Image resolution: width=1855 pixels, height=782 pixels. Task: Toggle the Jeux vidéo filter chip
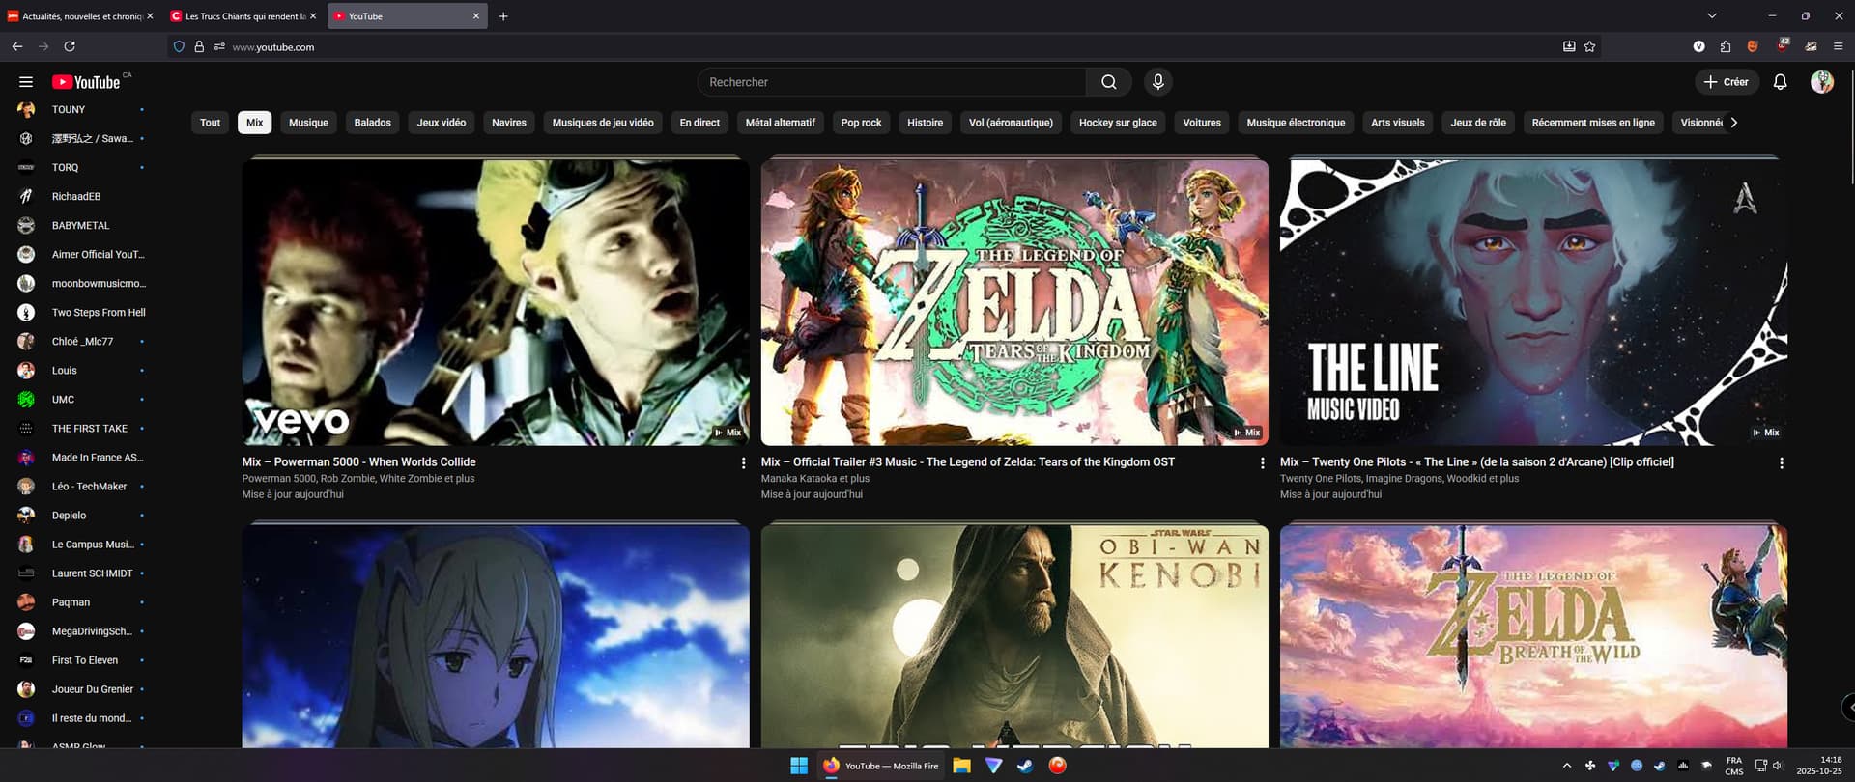[x=441, y=123]
